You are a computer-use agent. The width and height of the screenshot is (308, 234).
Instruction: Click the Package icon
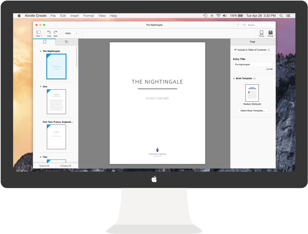(x=271, y=32)
